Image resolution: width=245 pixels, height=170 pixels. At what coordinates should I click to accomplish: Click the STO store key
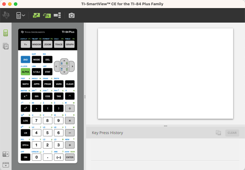pyautogui.click(x=25, y=145)
